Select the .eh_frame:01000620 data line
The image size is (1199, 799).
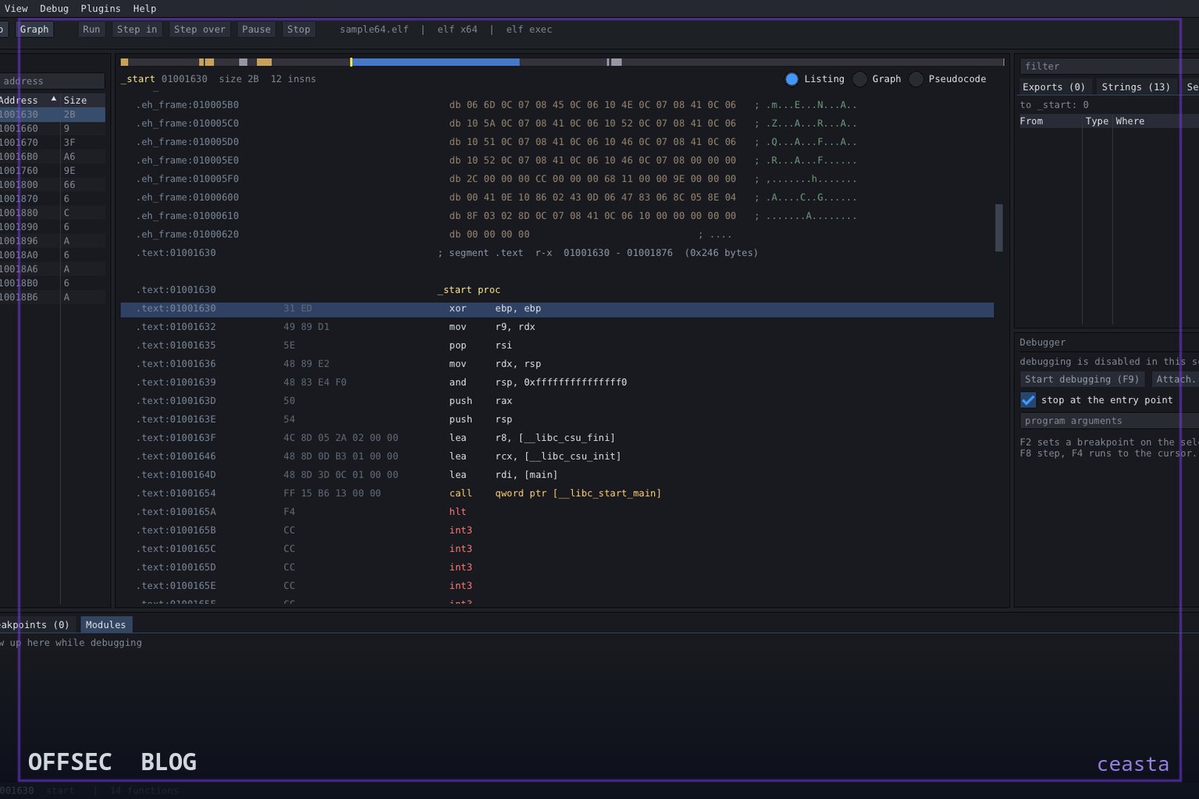click(x=557, y=235)
